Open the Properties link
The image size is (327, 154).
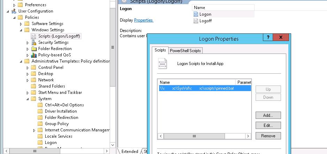pyautogui.click(x=143, y=20)
